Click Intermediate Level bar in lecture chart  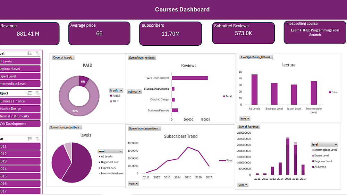(314, 93)
